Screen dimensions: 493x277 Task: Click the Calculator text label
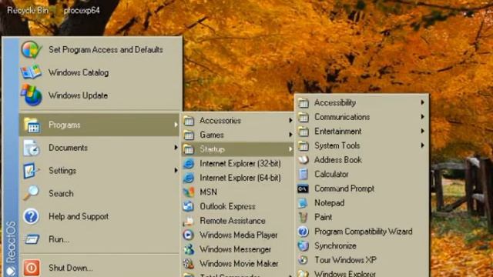[x=331, y=175]
